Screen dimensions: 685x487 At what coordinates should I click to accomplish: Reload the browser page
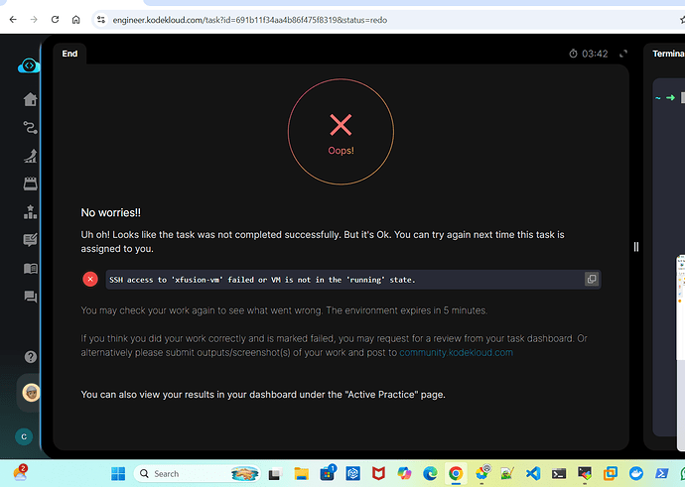[x=55, y=20]
